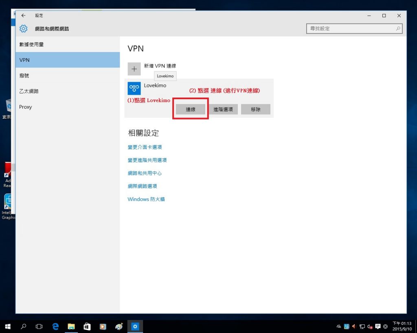Open the 網路和共用中心 link

145,173
